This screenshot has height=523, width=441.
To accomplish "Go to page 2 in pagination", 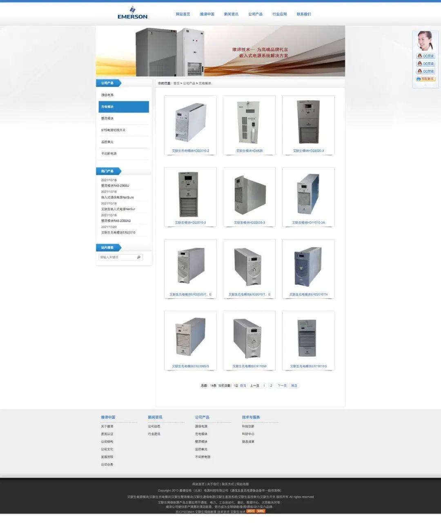I will (x=271, y=385).
